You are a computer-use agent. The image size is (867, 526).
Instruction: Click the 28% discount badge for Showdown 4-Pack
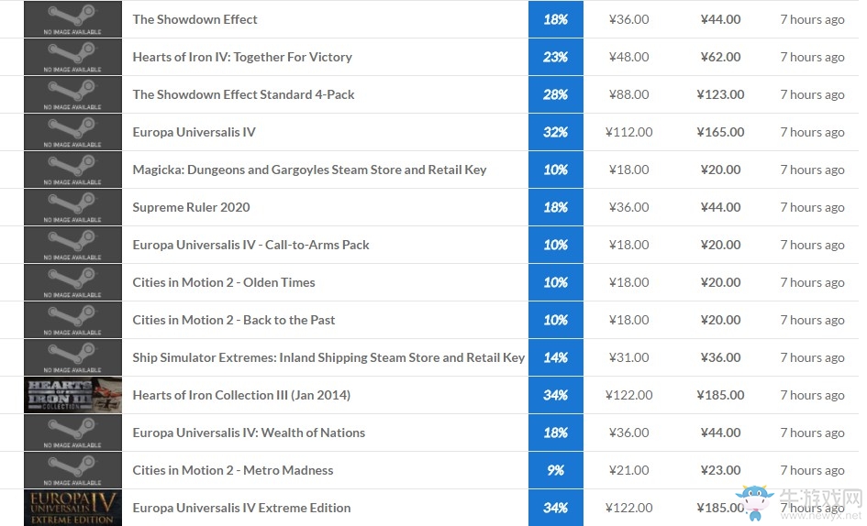pyautogui.click(x=556, y=94)
